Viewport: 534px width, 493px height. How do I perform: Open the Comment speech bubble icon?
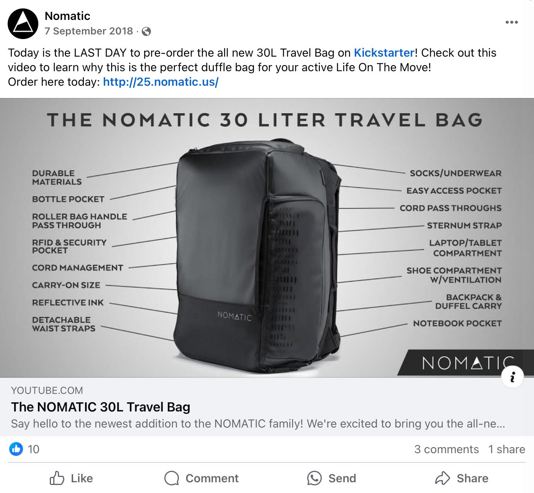(x=172, y=478)
